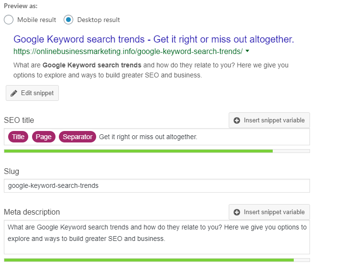This screenshot has width=344, height=272.
Task: Select the Title variable tag in SEO title
Action: coord(18,137)
